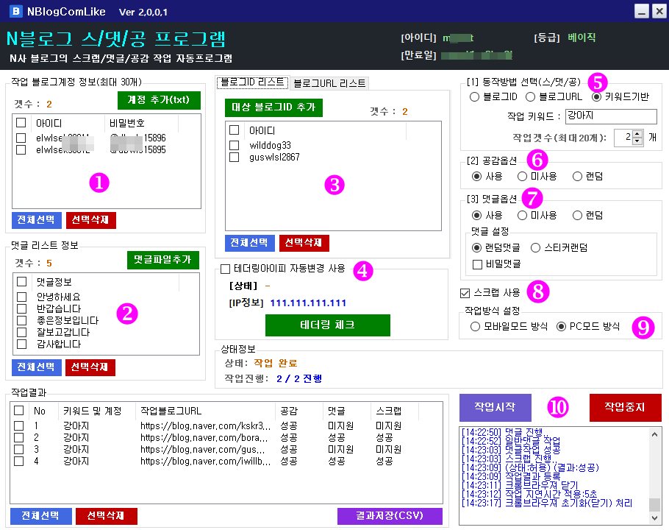This screenshot has height=530, width=669.
Task: Check the account list header checkbox beside 아이디
Action: tap(21, 123)
